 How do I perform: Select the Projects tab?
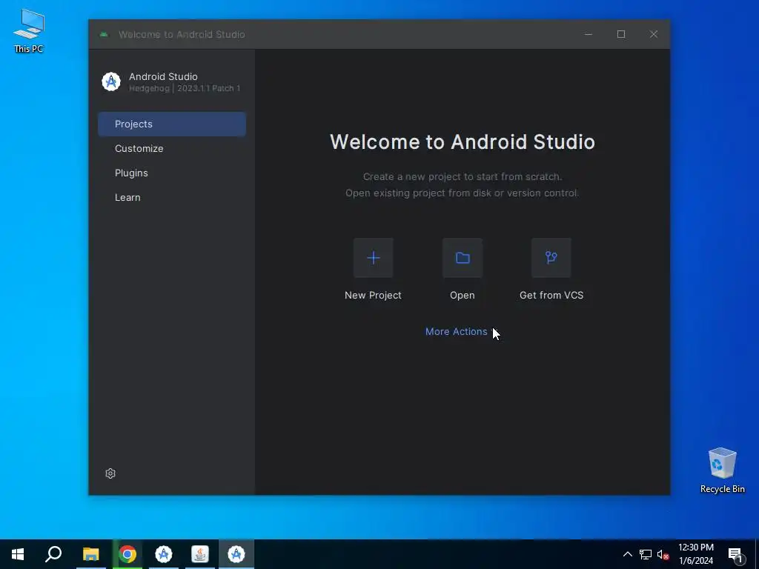click(172, 124)
